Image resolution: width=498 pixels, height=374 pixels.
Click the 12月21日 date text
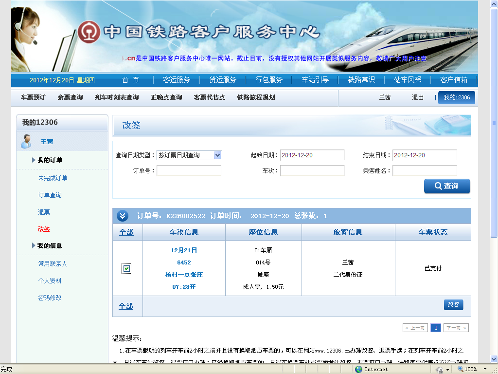[184, 250]
